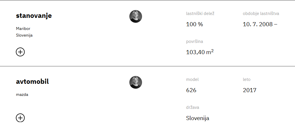Click the država label
The image size is (295, 131).
193,107
